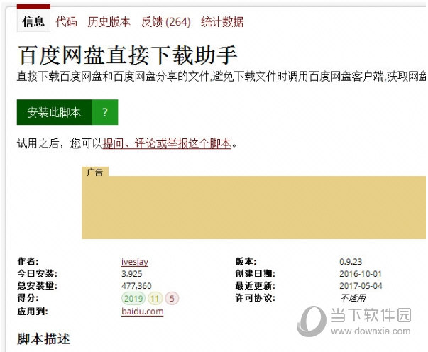Click the 作者: label

[28, 261]
